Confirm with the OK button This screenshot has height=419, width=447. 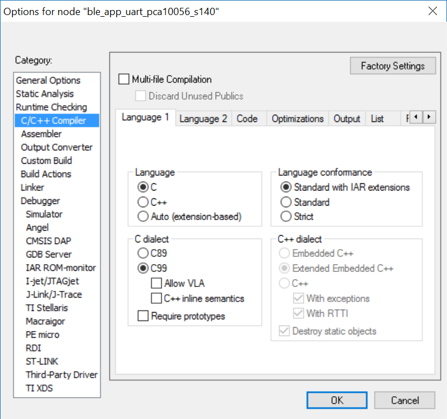tap(337, 400)
